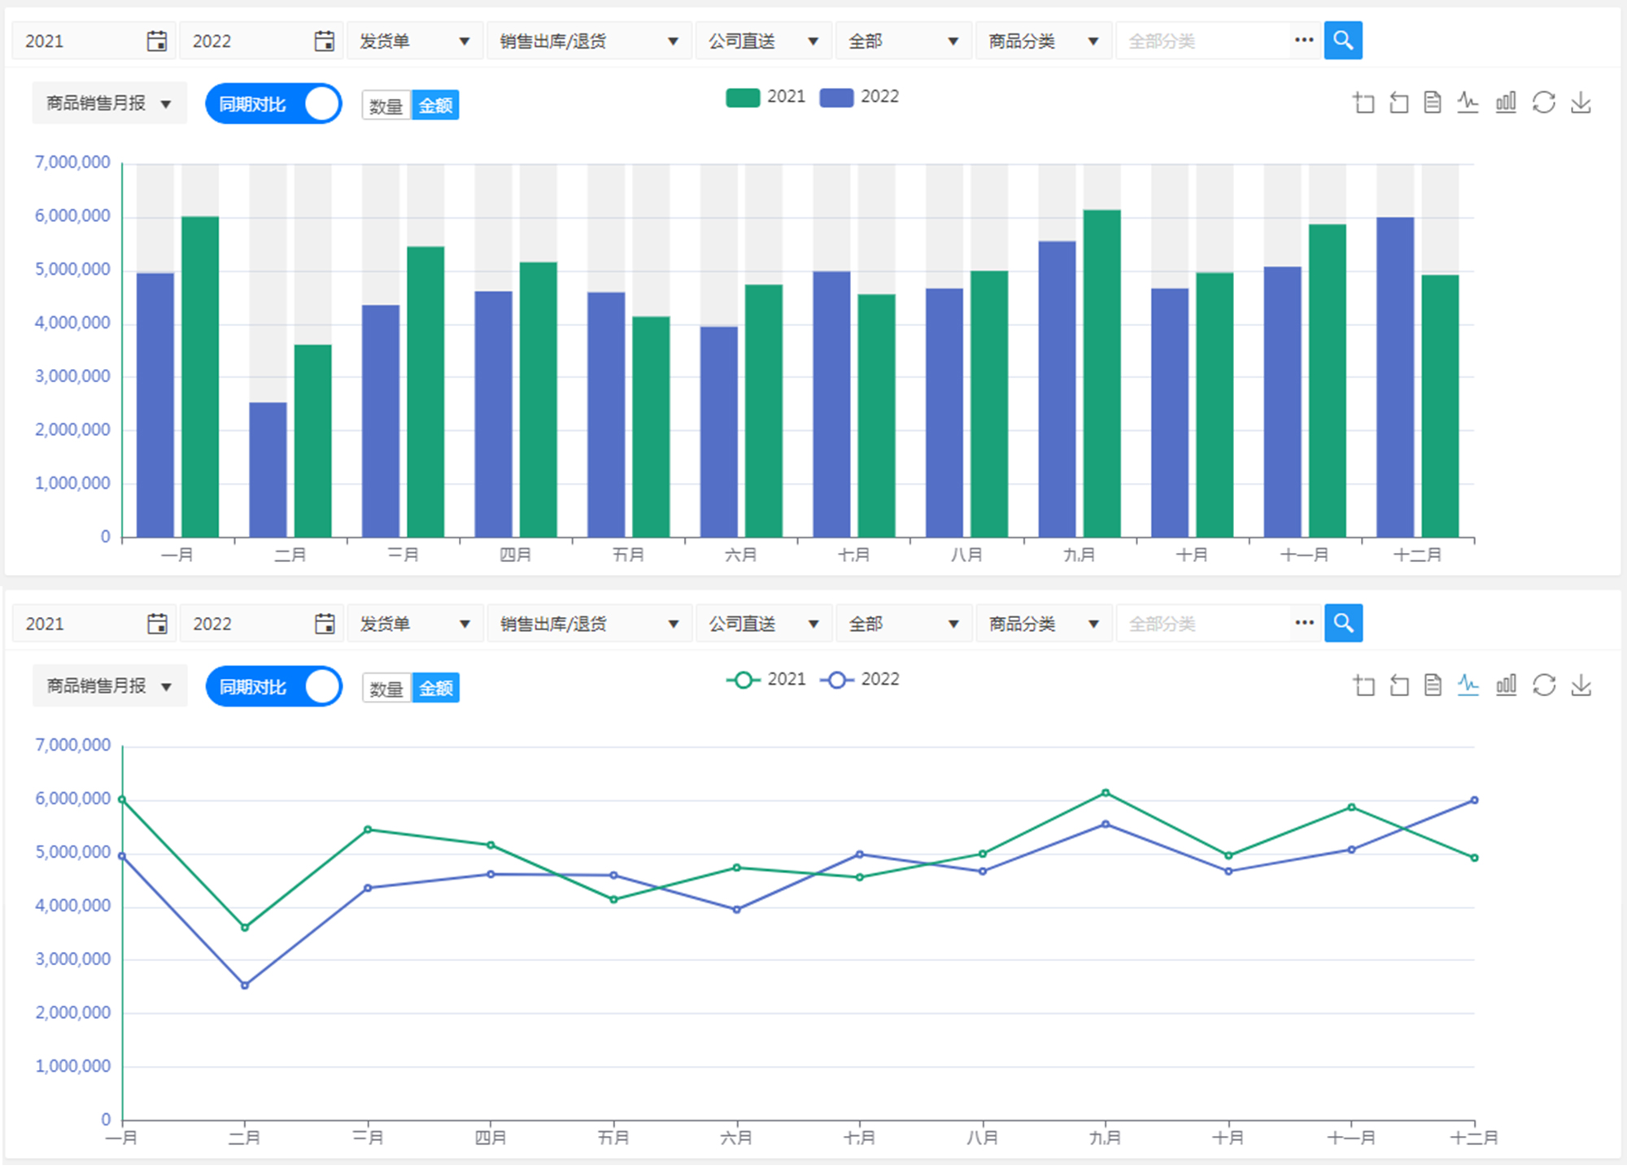This screenshot has width=1627, height=1166.
Task: Save bottom chart via download icon
Action: coord(1581,685)
